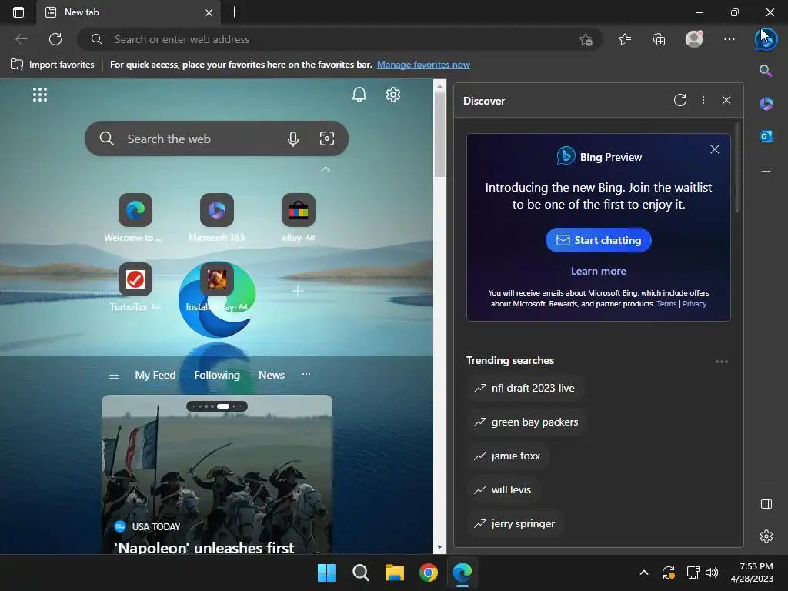
Task: Open the TurboTax quick link
Action: (x=135, y=287)
